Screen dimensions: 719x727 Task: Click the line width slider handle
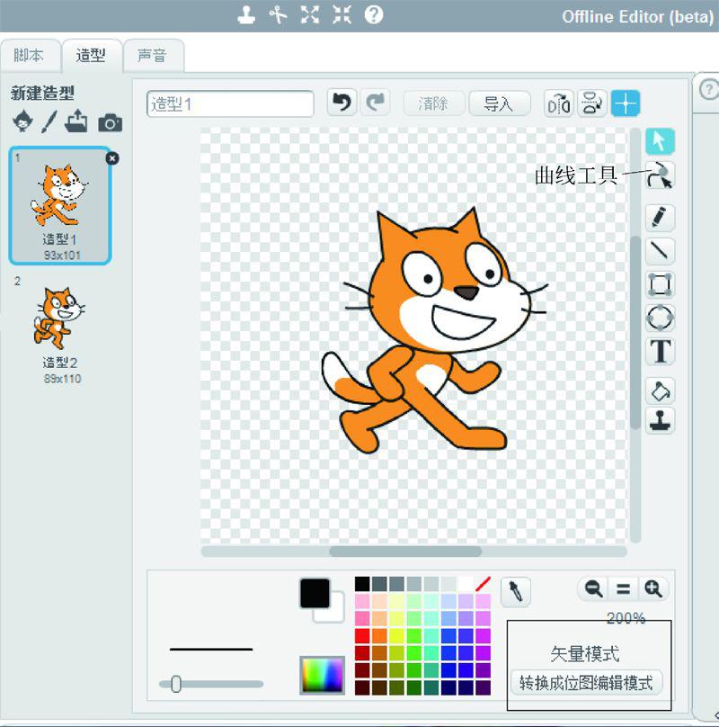[176, 685]
